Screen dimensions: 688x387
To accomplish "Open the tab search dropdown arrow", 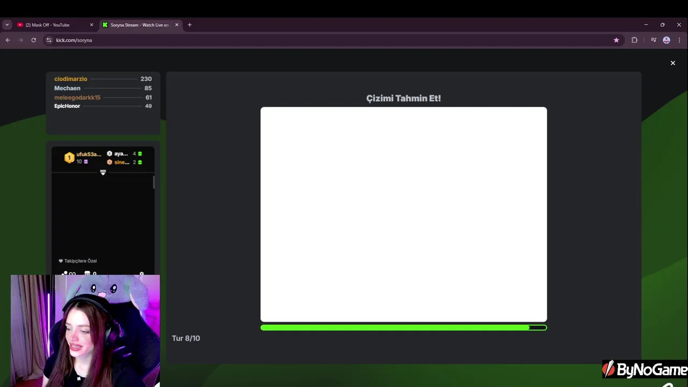I will click(x=7, y=25).
